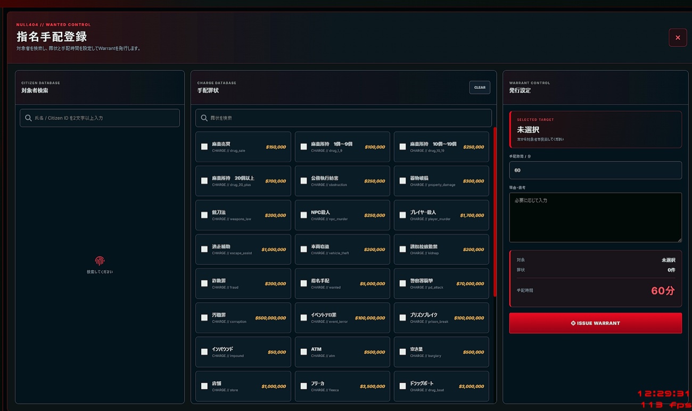Enable the wanted charge checkbox
The height and width of the screenshot is (411, 692).
pos(304,284)
